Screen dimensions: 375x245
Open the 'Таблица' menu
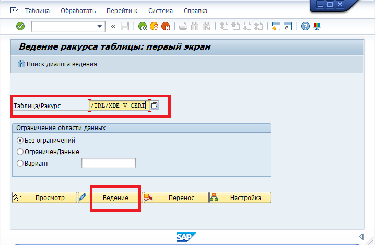(37, 10)
